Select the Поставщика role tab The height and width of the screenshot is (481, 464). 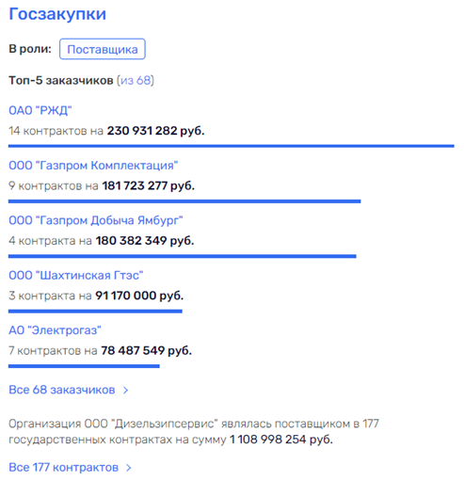coord(103,49)
